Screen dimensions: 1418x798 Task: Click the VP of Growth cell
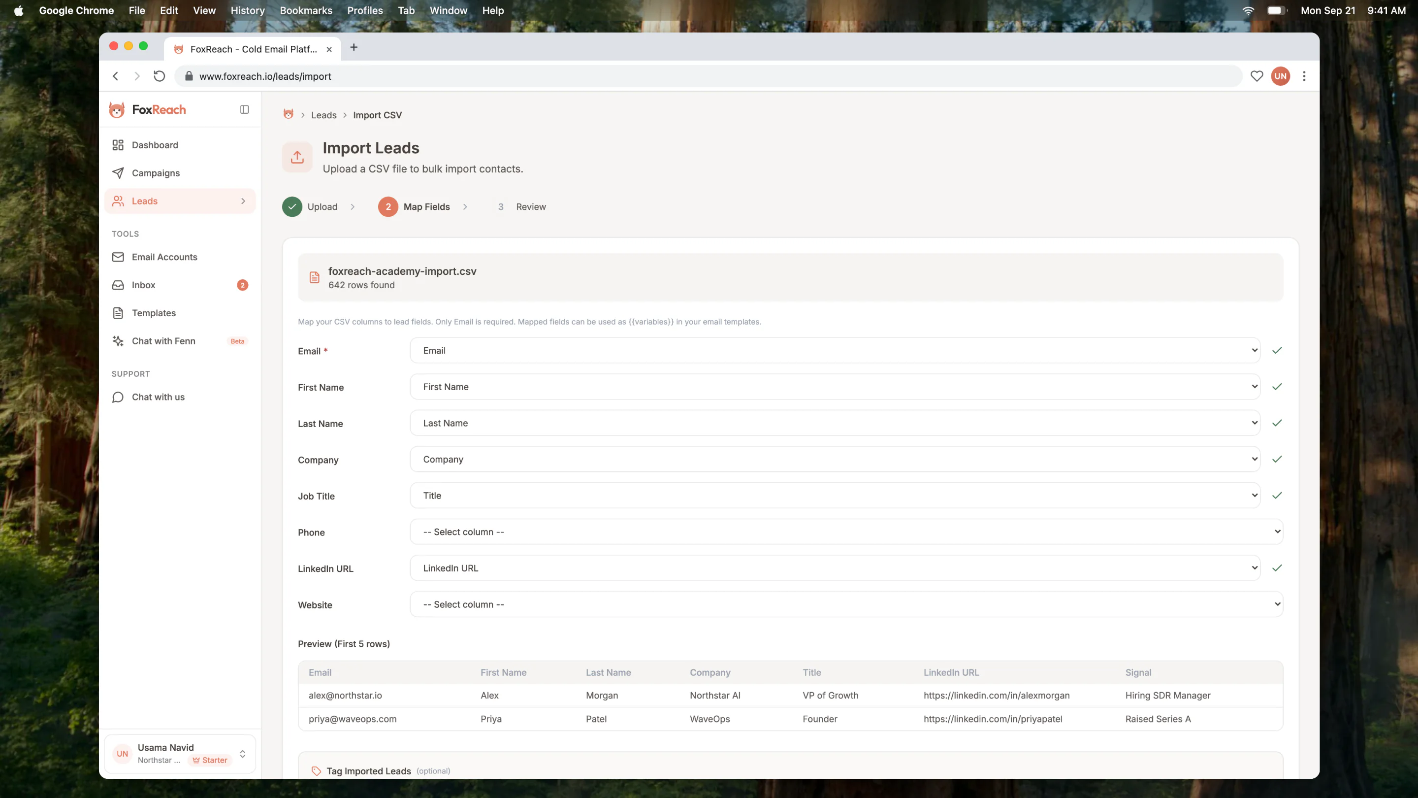830,696
